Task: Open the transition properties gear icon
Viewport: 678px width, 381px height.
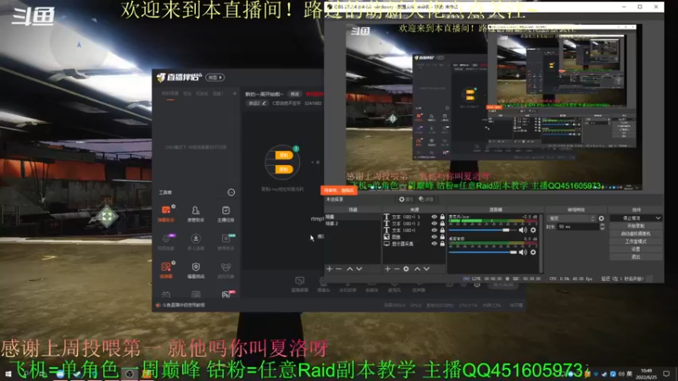Action: click(602, 218)
